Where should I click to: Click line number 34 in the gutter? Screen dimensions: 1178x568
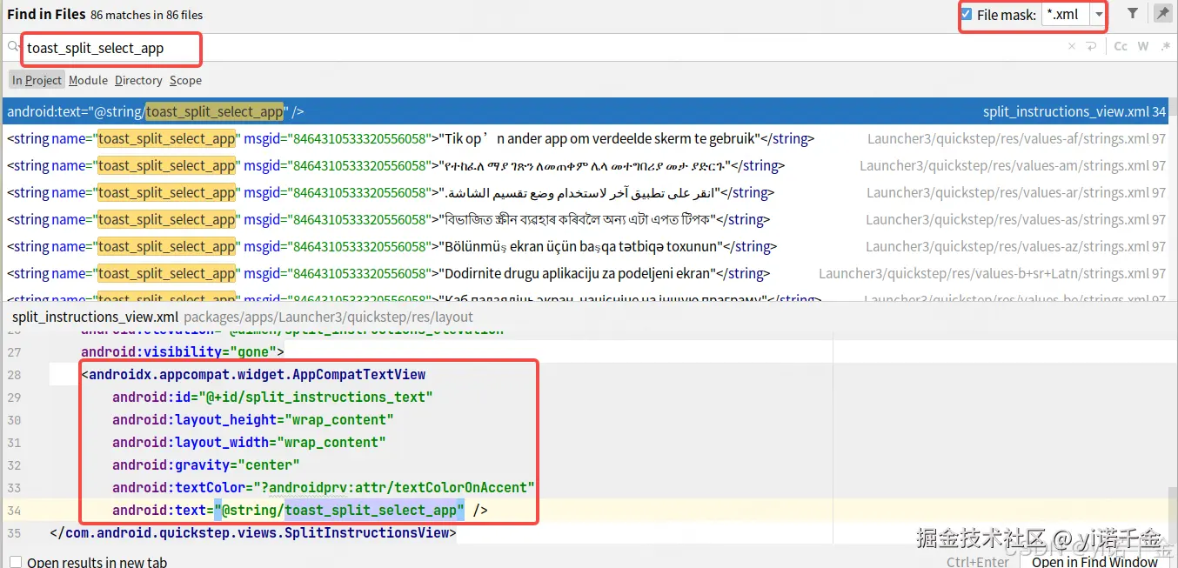tap(13, 511)
